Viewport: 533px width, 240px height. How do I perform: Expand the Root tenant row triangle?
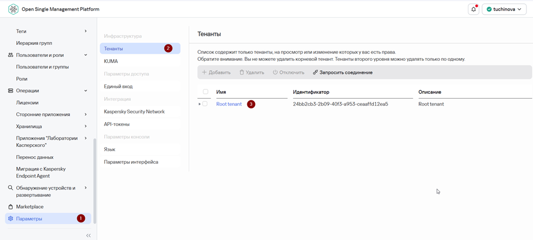pos(200,104)
